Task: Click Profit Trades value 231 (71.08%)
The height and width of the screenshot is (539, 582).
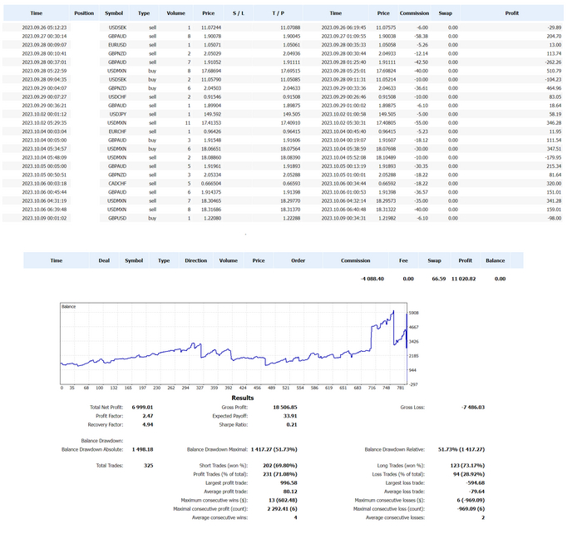Action: pyautogui.click(x=282, y=474)
